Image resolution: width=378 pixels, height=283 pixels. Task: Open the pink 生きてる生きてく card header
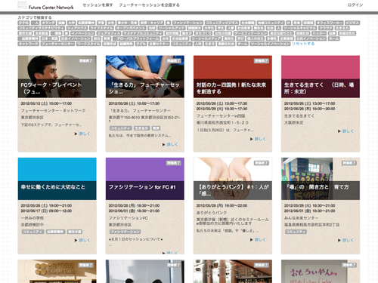321,76
